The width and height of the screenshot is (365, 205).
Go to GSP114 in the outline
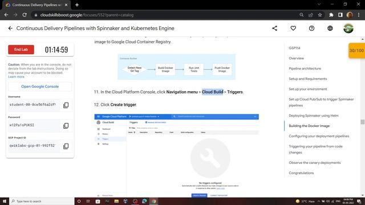(294, 48)
